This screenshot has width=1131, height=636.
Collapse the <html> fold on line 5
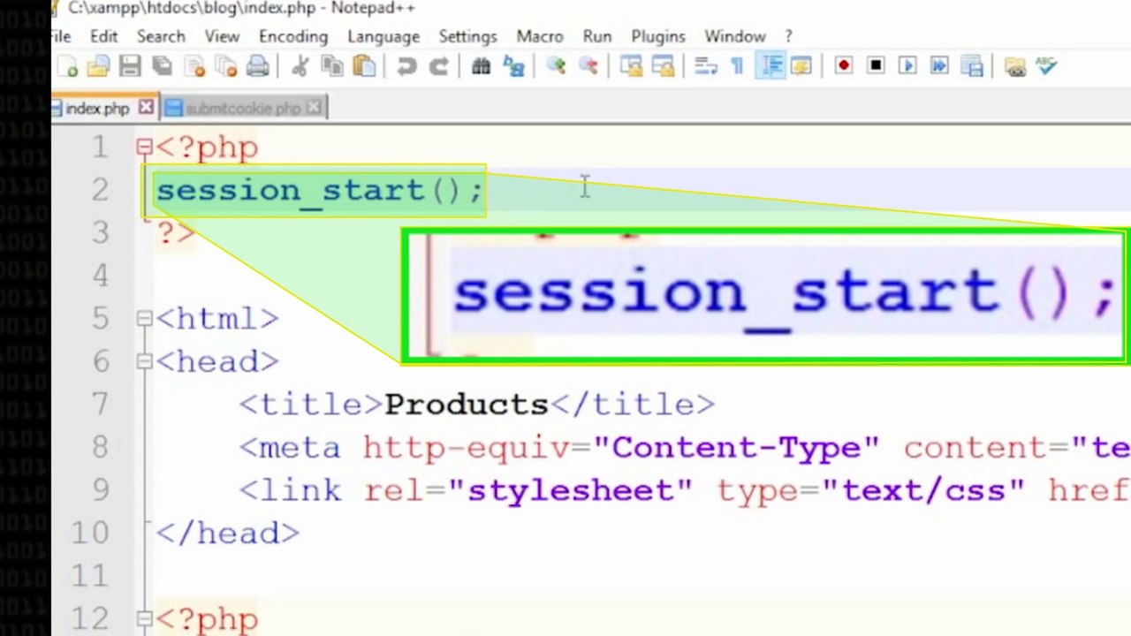coord(144,319)
